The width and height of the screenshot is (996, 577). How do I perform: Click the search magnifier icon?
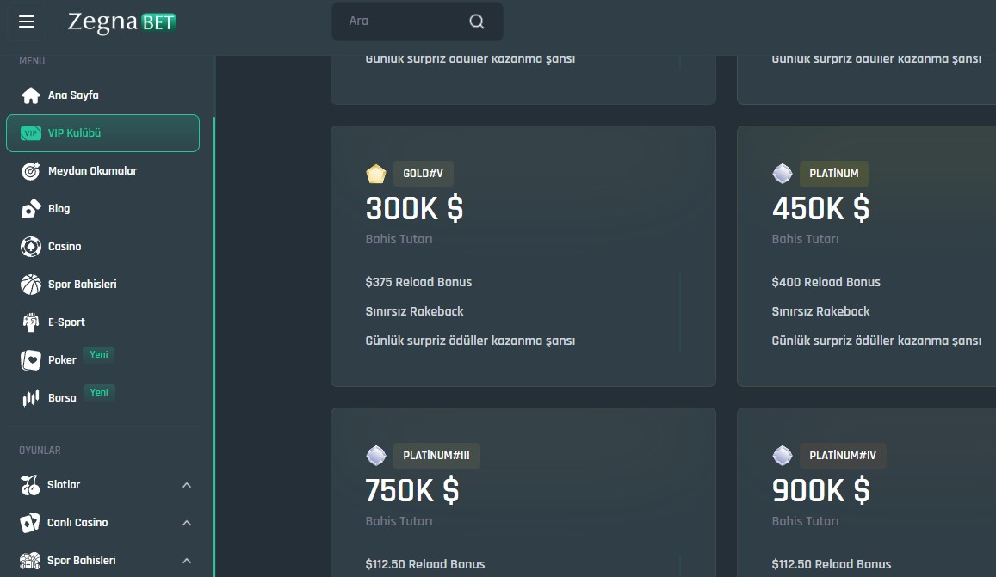click(x=476, y=21)
